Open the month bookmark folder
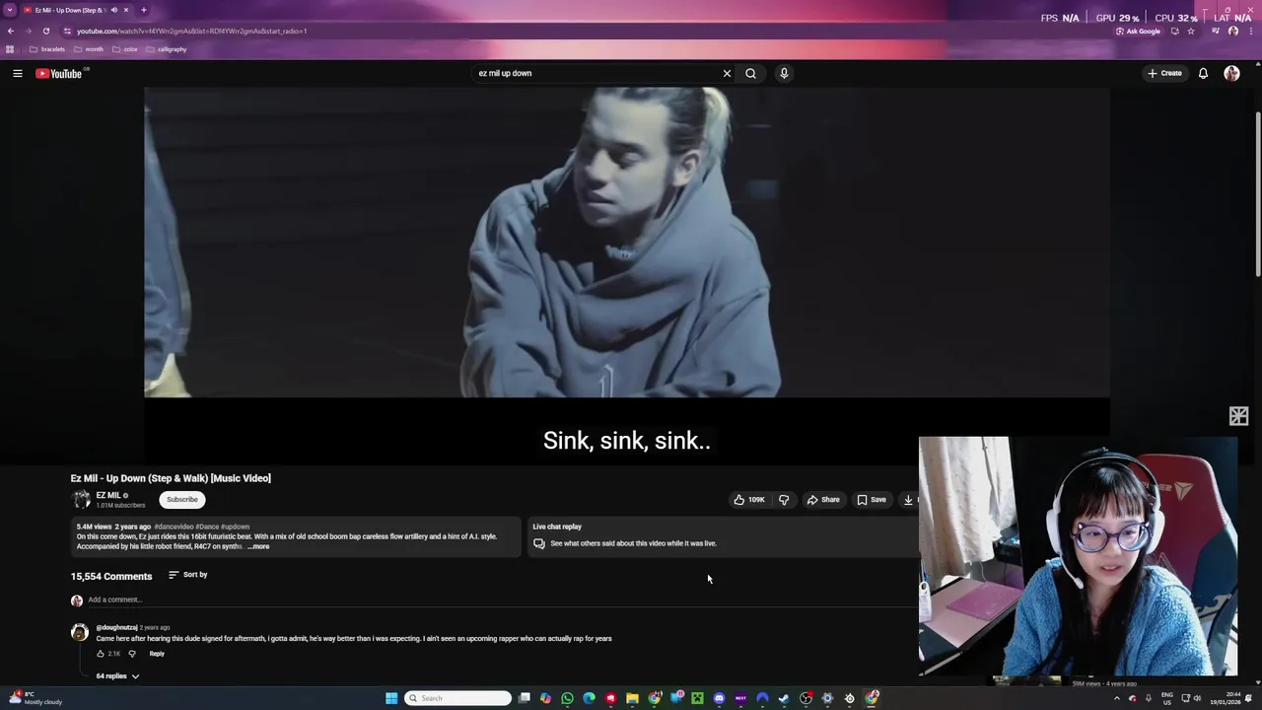The height and width of the screenshot is (710, 1262). pyautogui.click(x=89, y=49)
